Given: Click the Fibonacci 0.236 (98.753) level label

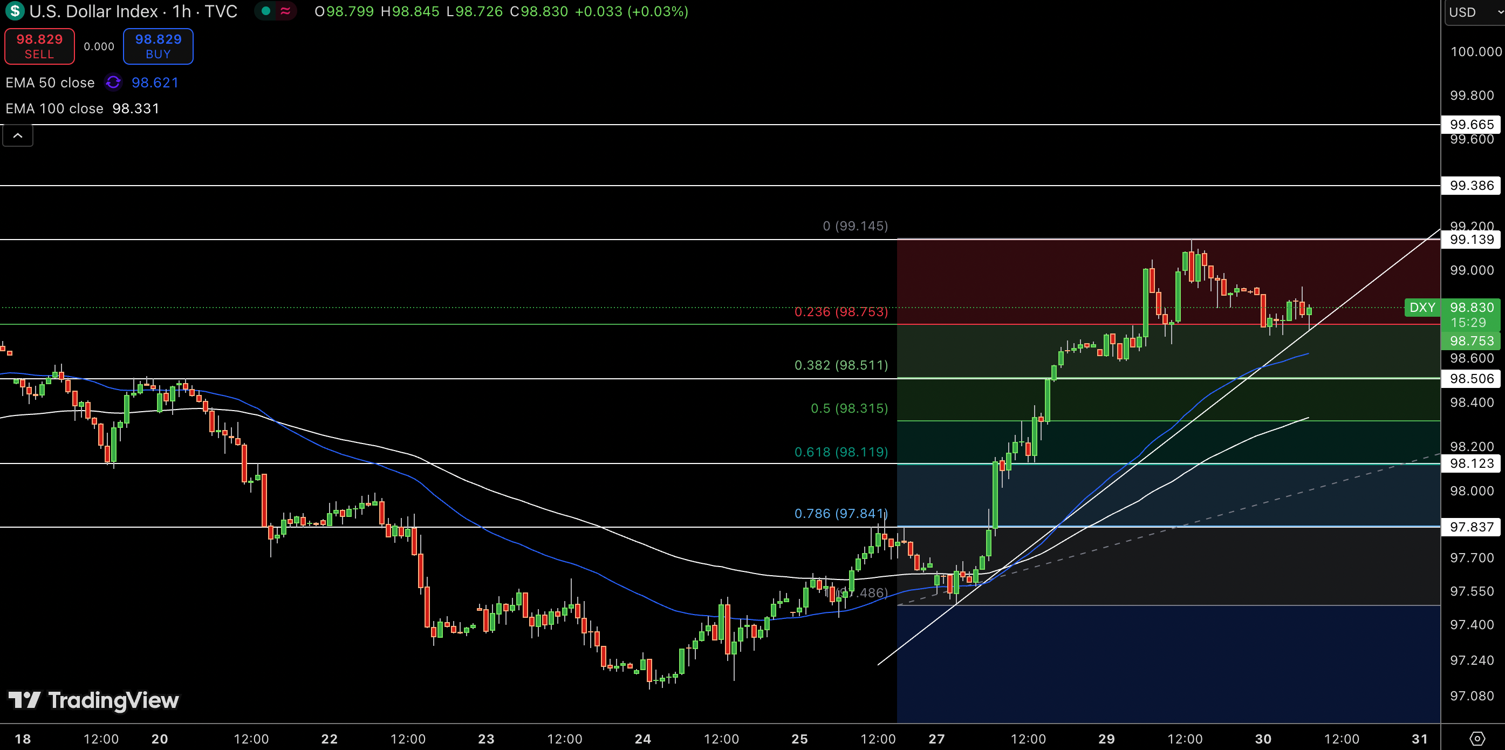Looking at the screenshot, I should (842, 311).
